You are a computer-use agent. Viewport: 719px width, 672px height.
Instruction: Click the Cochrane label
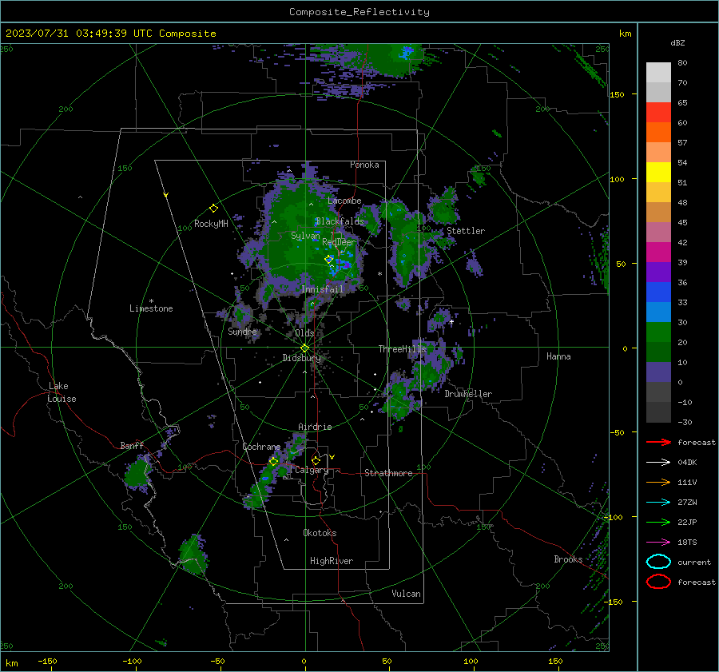click(261, 447)
